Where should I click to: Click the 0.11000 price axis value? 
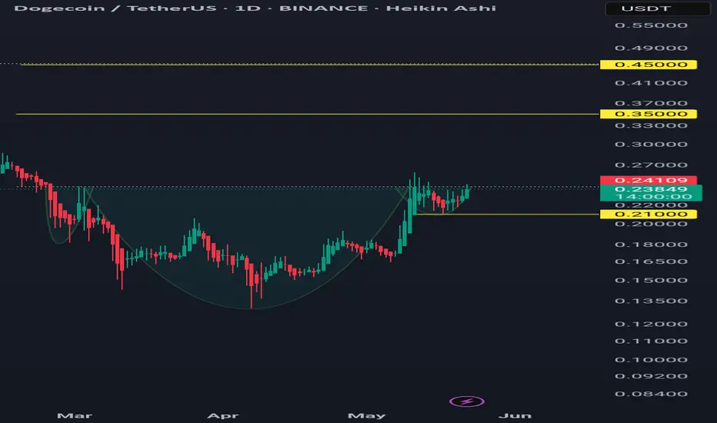tap(651, 341)
